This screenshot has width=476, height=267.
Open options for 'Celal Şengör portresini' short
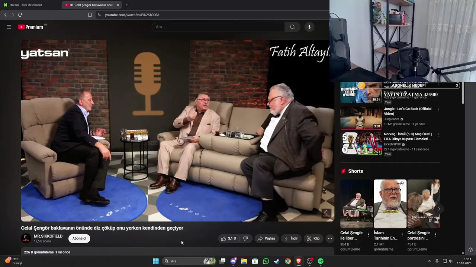point(435,235)
